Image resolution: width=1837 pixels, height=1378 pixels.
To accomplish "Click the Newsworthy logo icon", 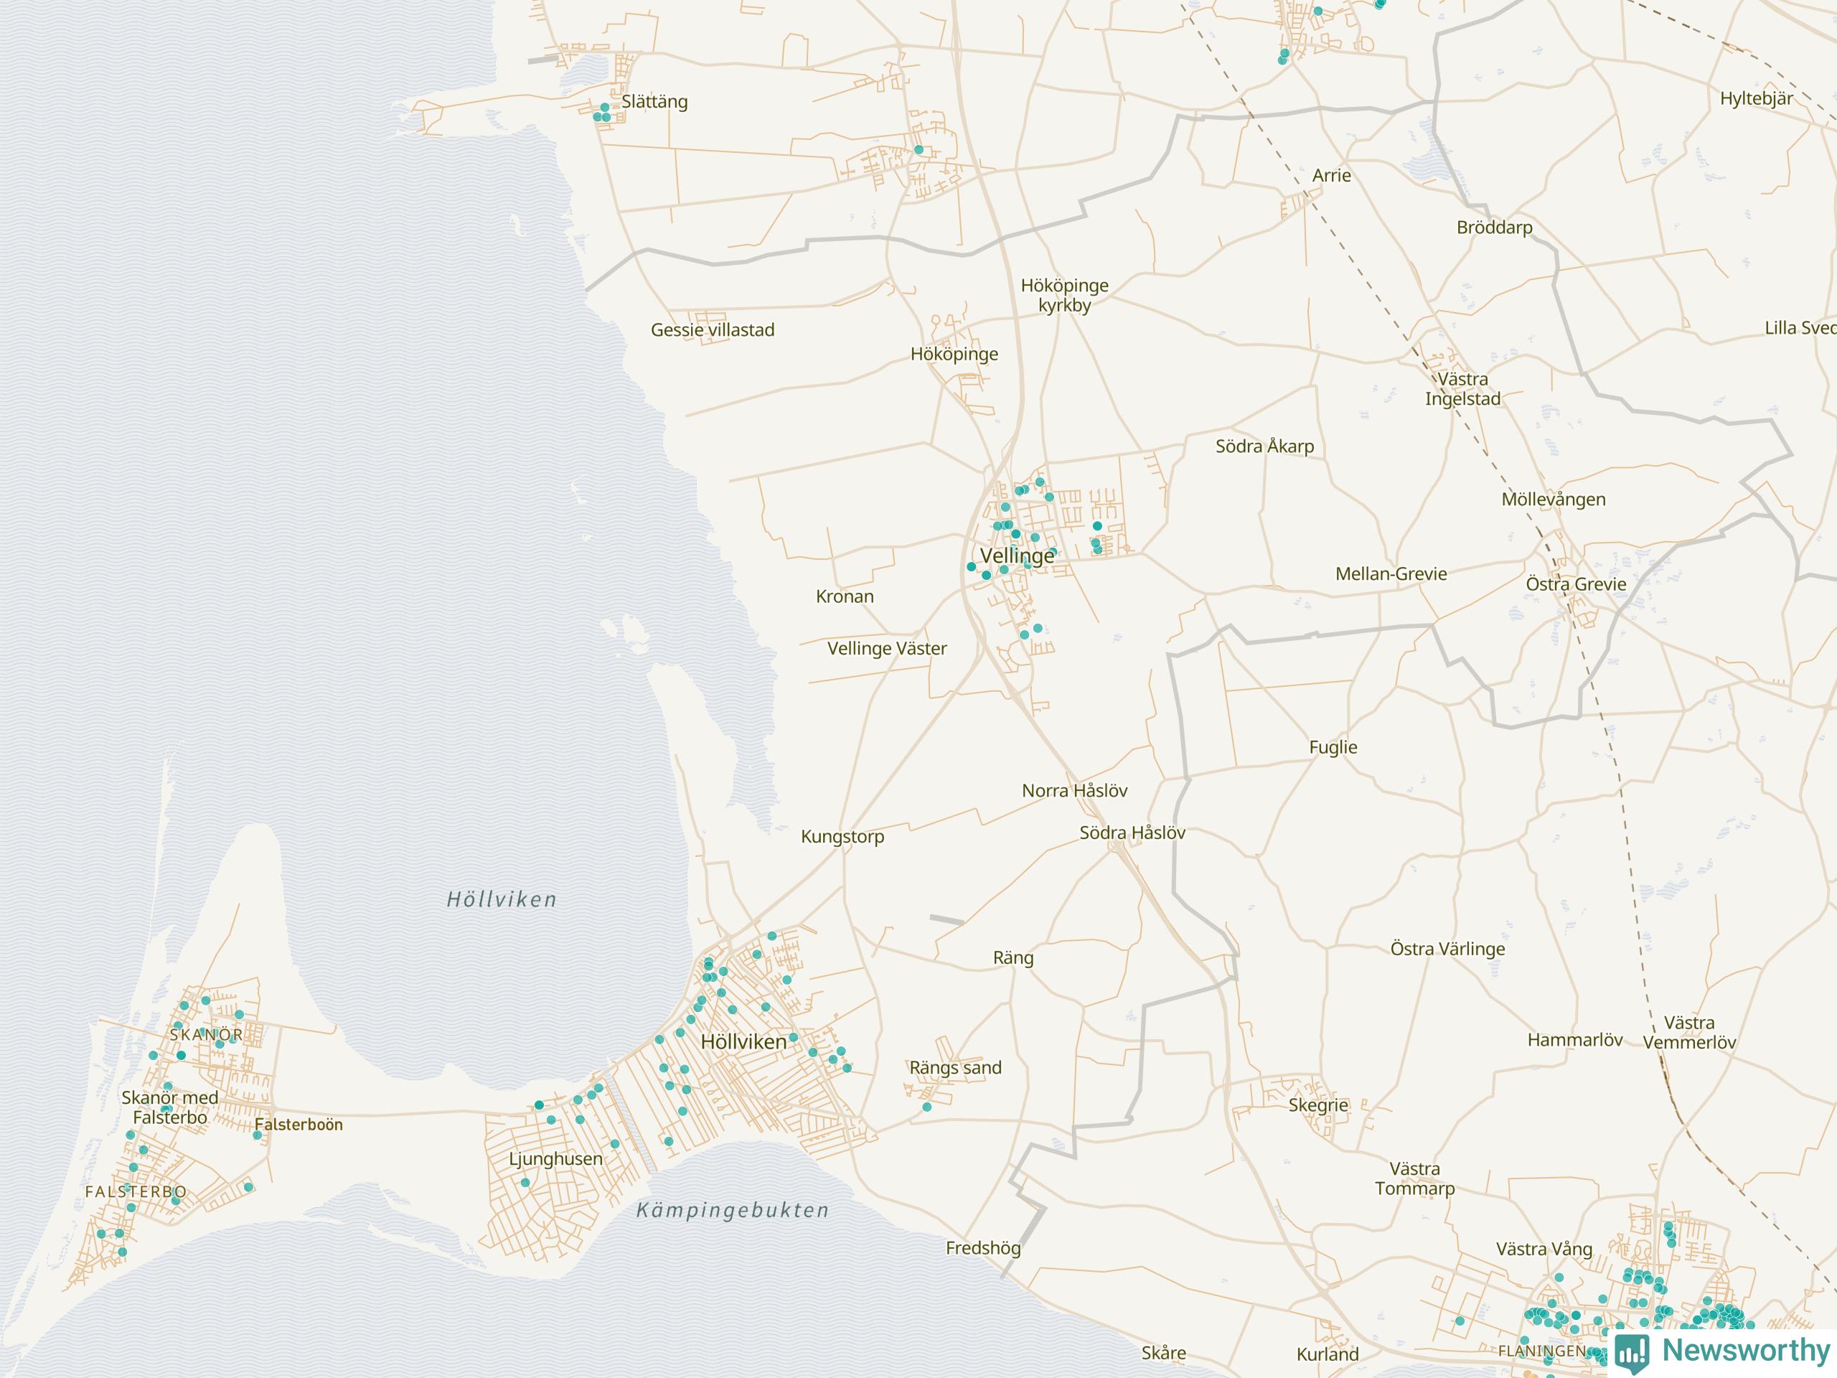I will click(x=1631, y=1352).
